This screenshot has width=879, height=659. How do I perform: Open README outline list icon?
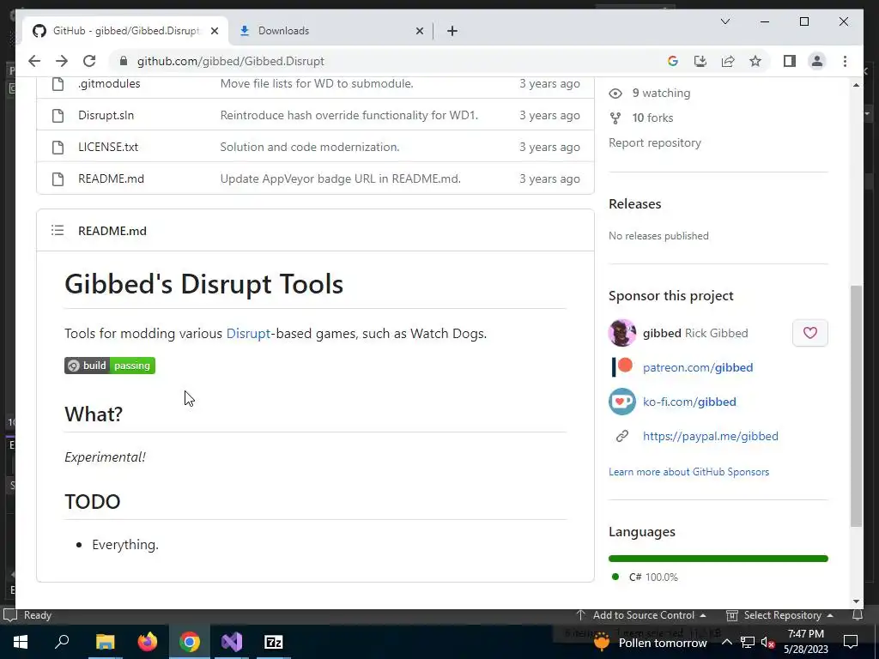pyautogui.click(x=58, y=230)
